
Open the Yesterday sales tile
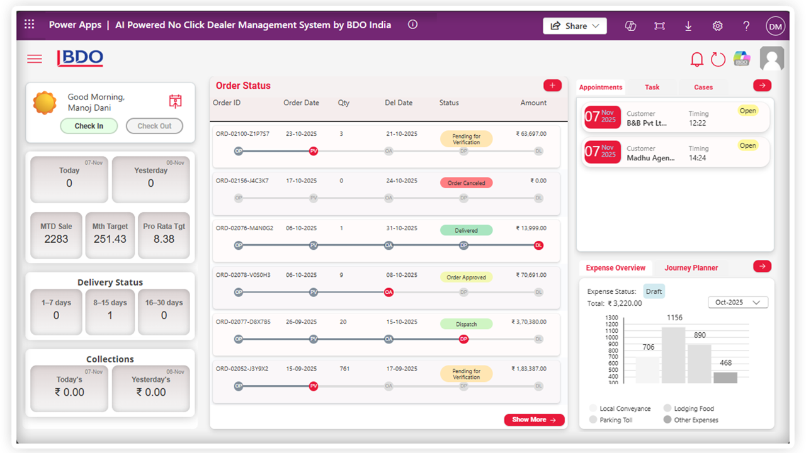click(x=150, y=179)
